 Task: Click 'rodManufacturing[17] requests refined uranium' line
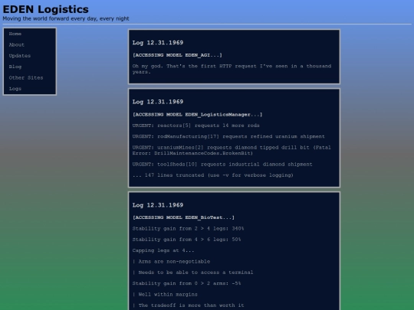pos(228,136)
